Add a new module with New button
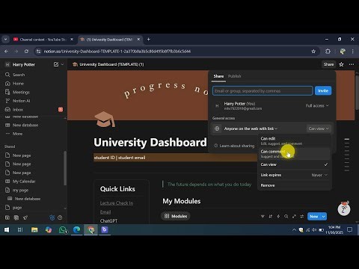This screenshot has width=359, height=269. [x=314, y=217]
